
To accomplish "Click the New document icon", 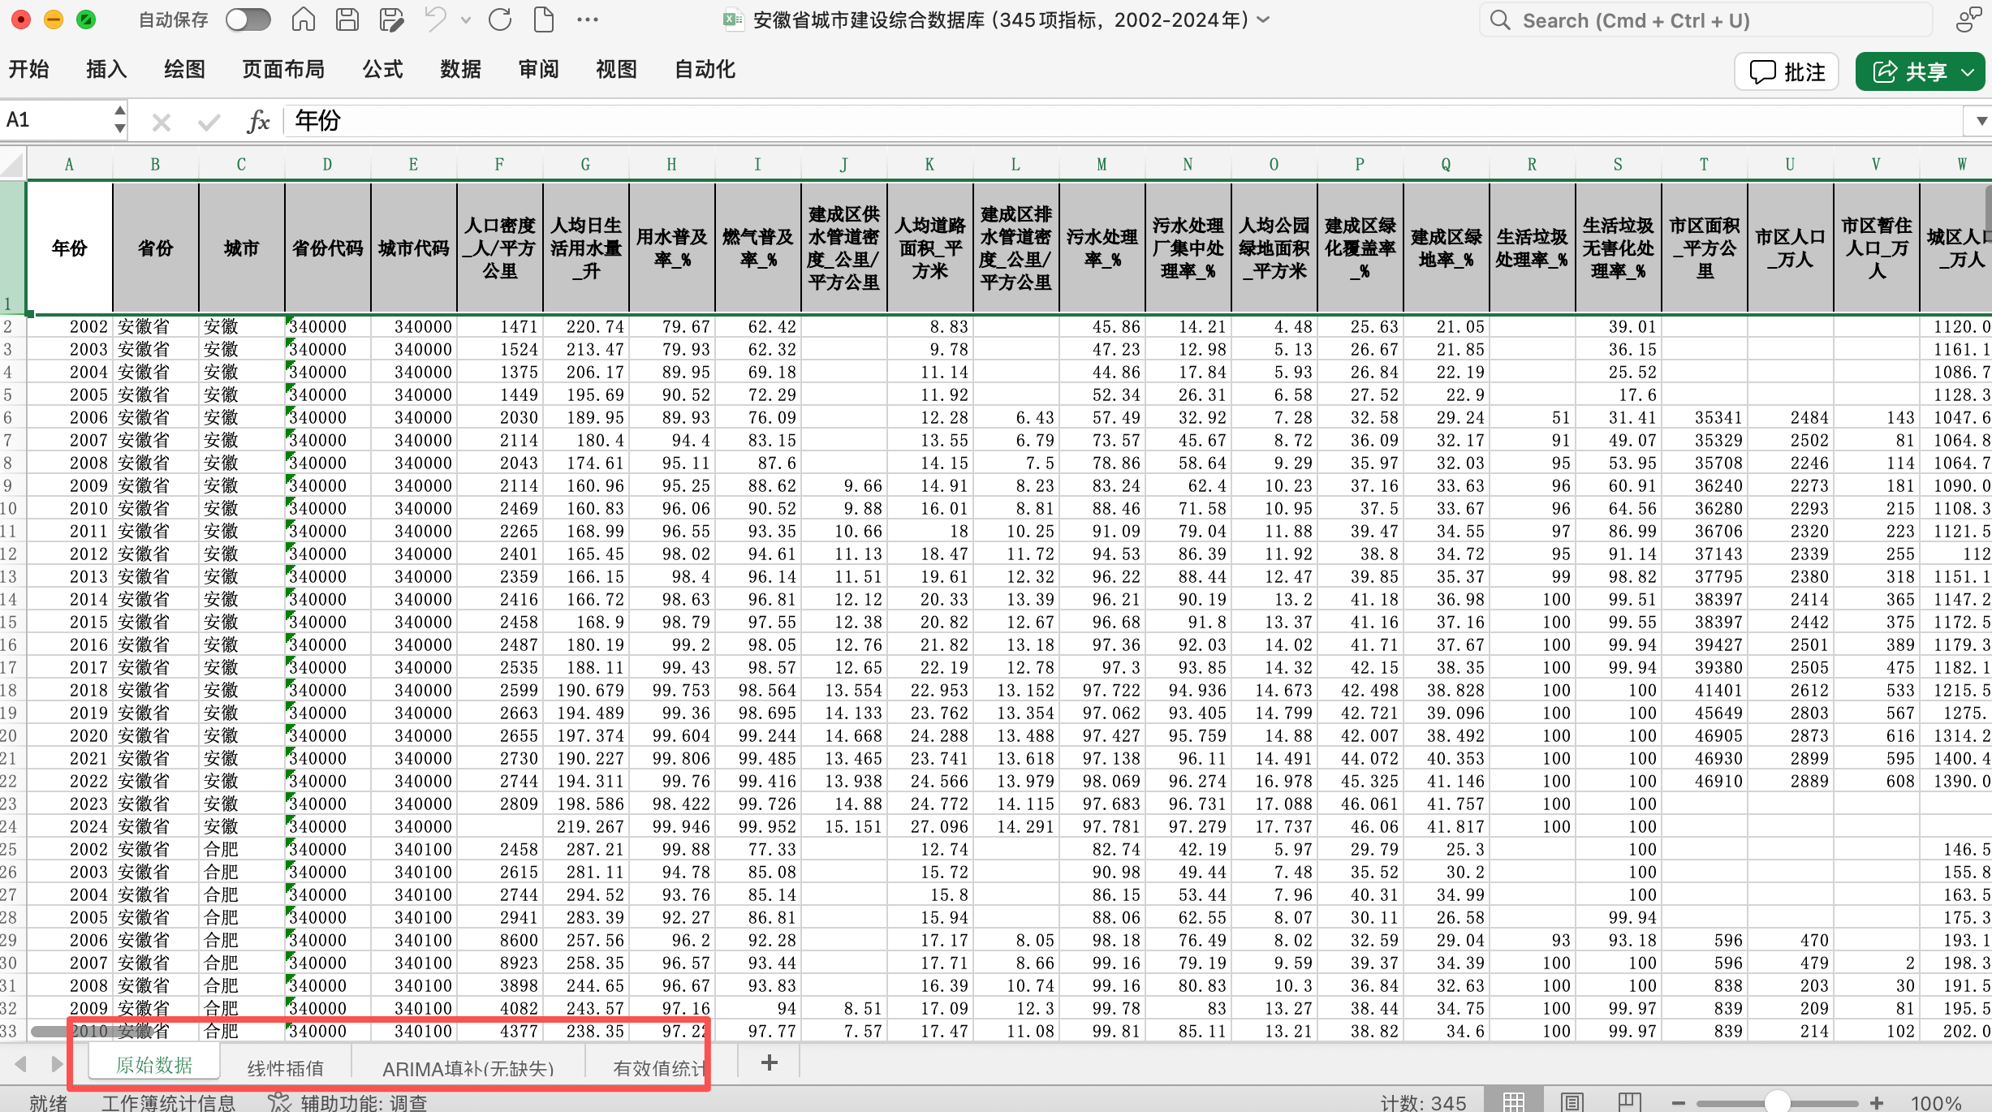I will [543, 19].
